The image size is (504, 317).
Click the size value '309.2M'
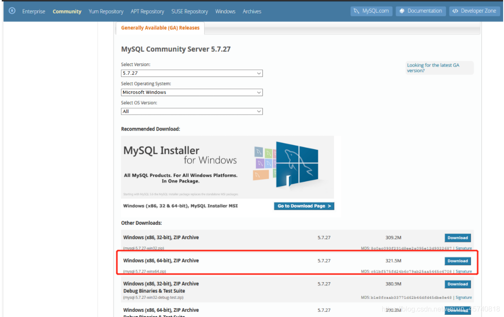393,237
